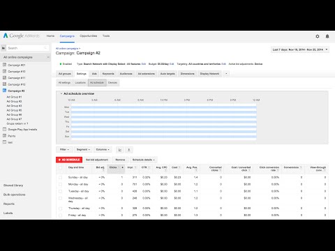335x251 pixels.
Task: Click the highlighted Campaign #2 sidebar icon
Action: [x=4, y=91]
